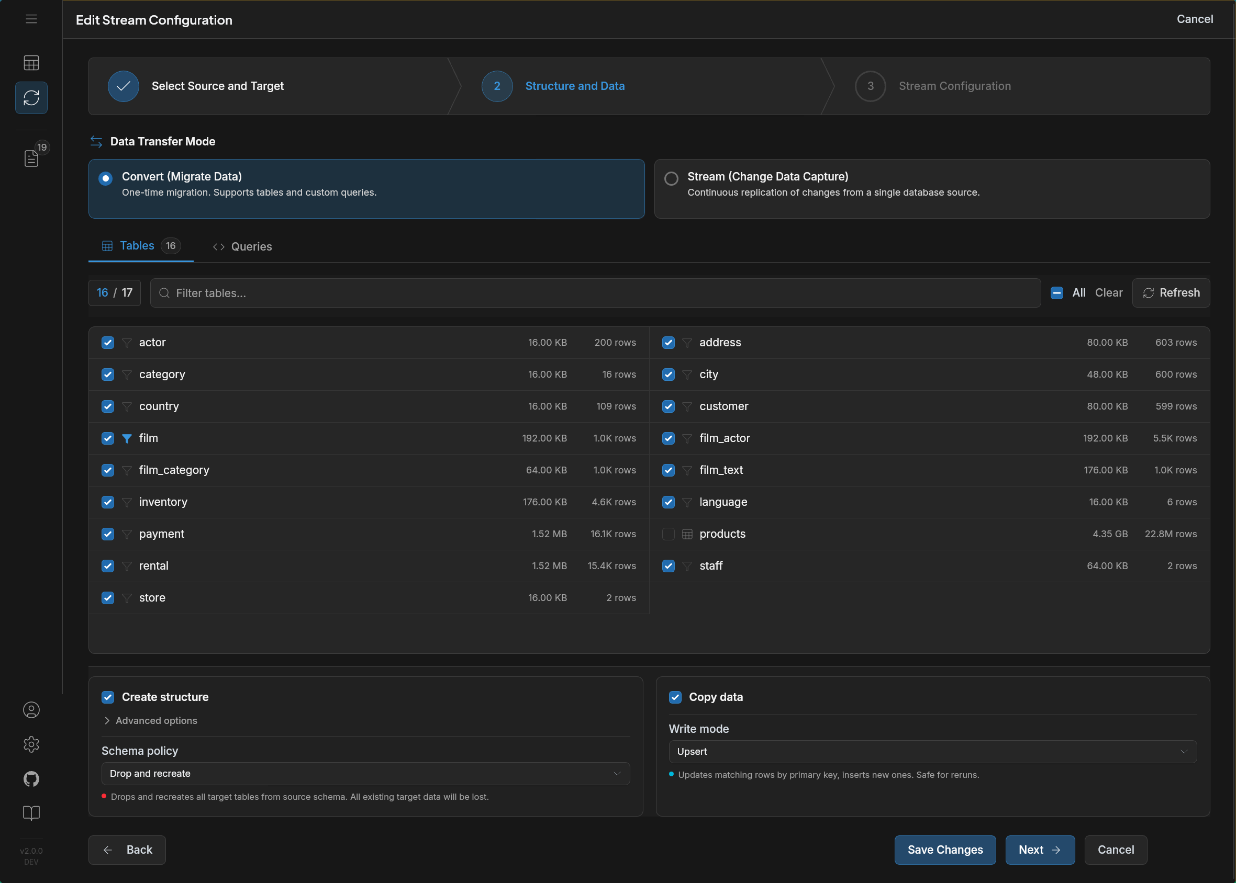Uncheck the actor table checkbox
The width and height of the screenshot is (1236, 883).
click(108, 343)
